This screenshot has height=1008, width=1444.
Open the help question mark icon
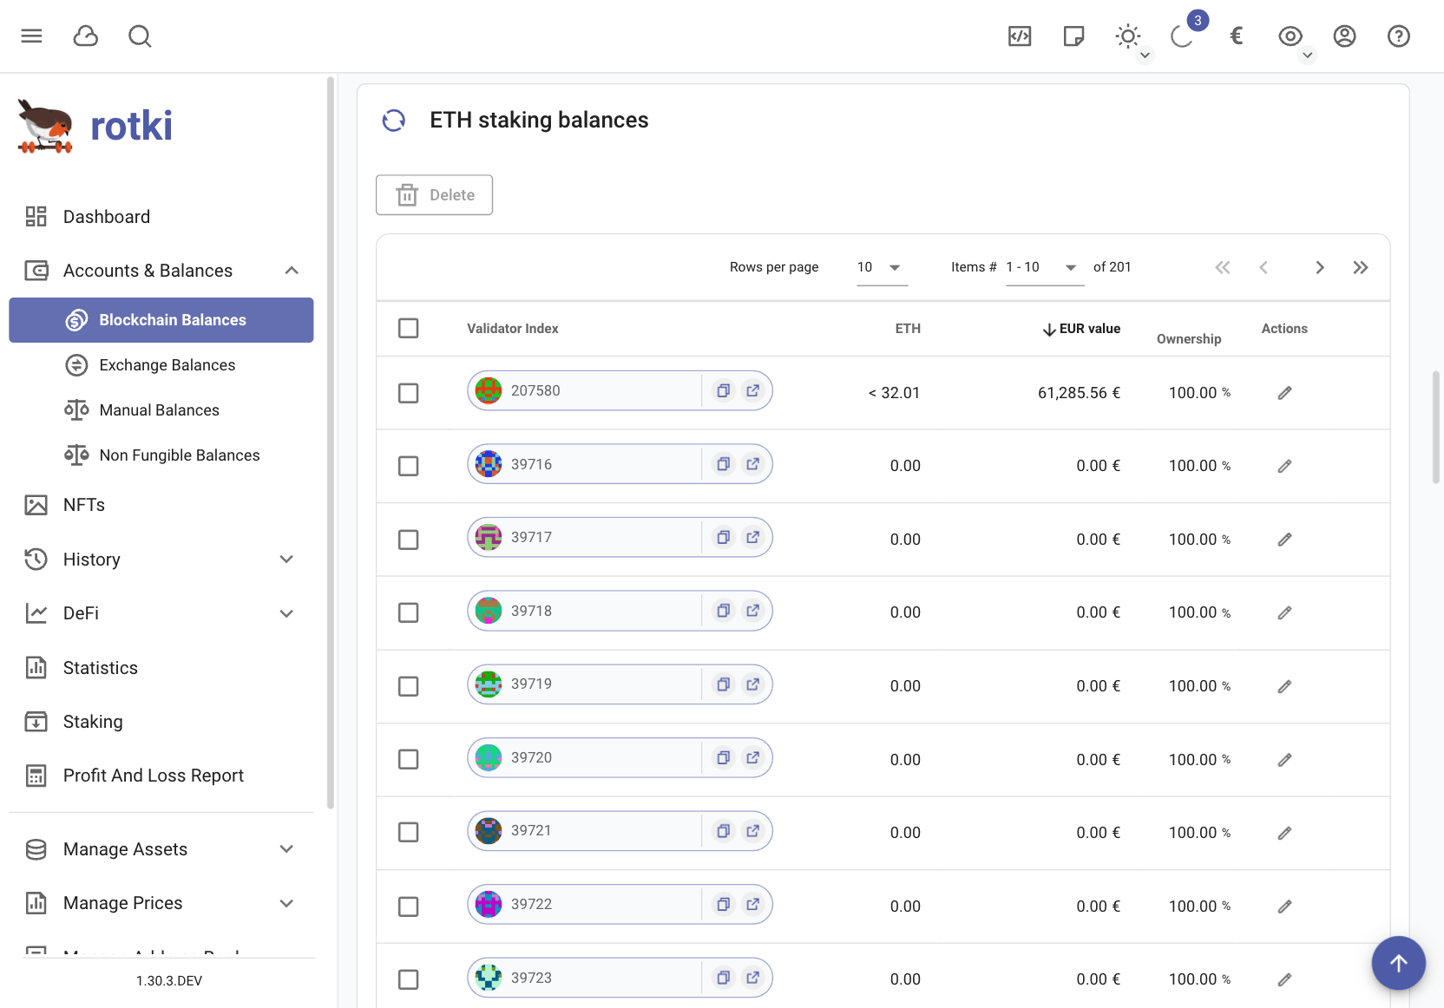pos(1399,36)
